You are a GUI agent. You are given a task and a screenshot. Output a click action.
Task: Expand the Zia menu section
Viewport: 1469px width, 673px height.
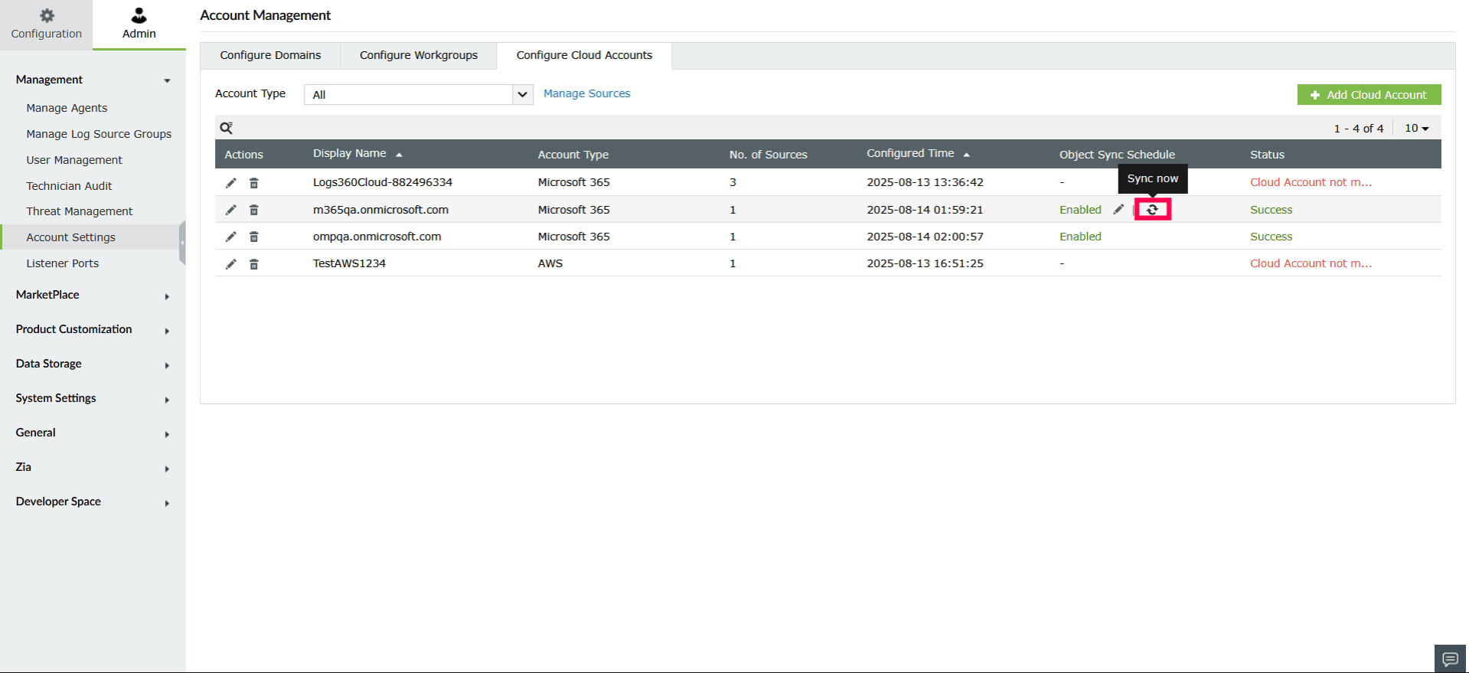point(93,467)
